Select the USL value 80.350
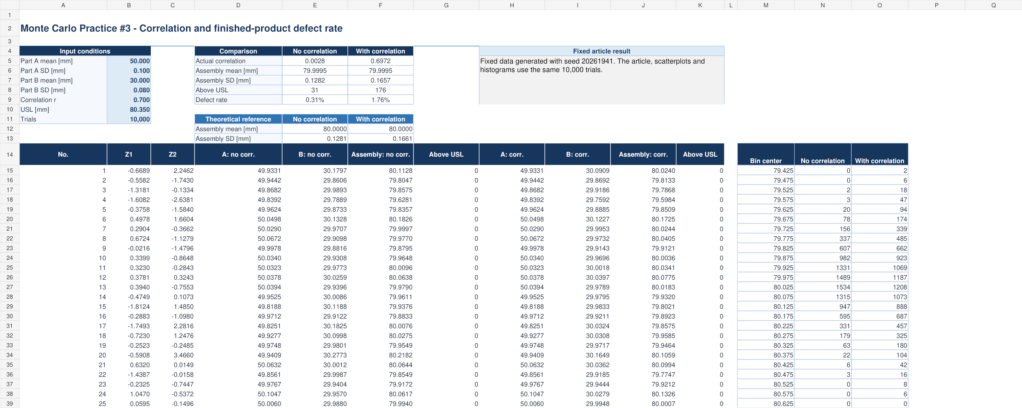This screenshot has width=1022, height=408. tap(129, 109)
